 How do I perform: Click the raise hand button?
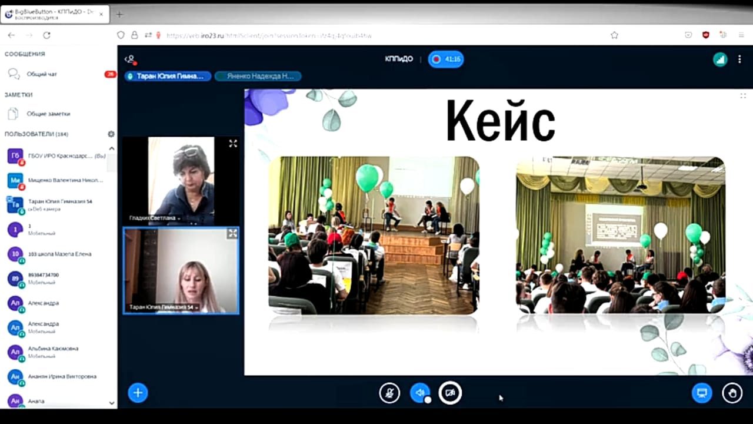tap(732, 393)
